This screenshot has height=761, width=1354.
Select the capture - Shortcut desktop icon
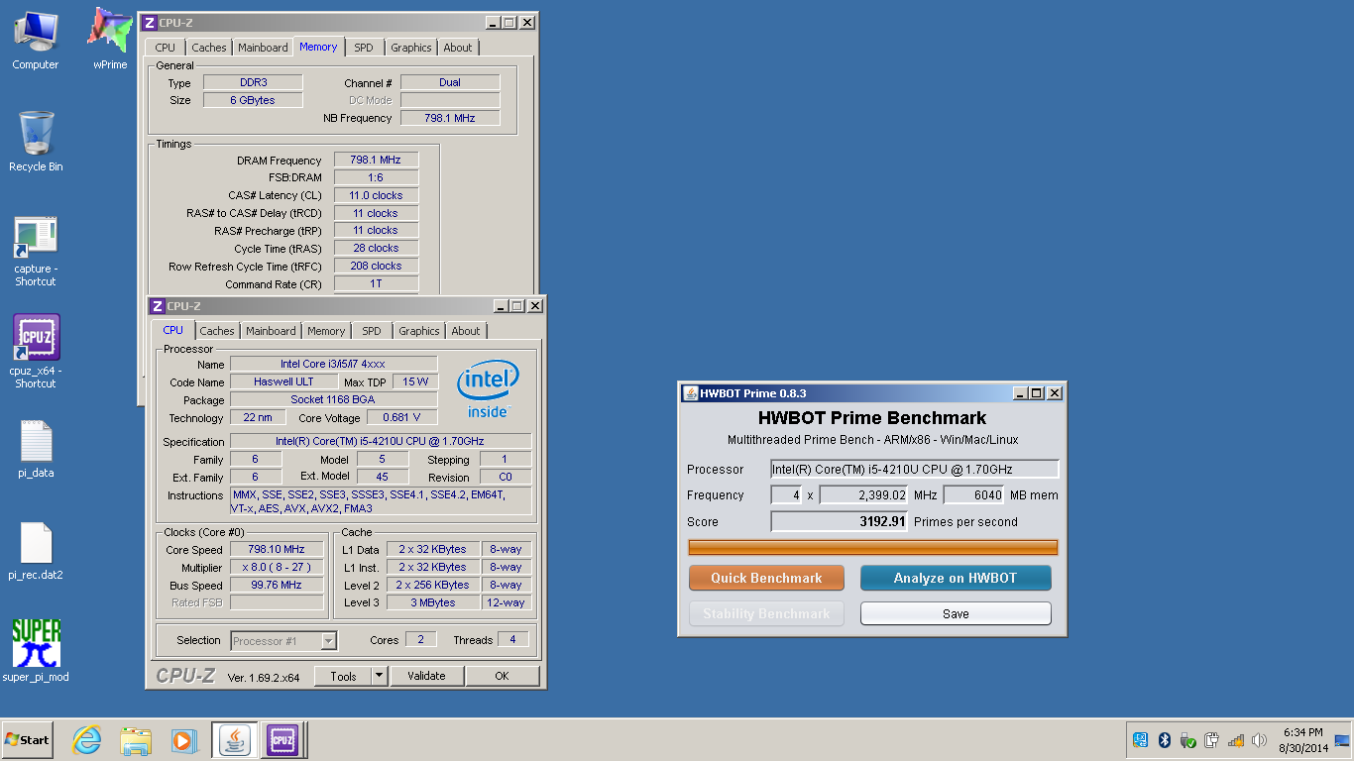coord(36,252)
